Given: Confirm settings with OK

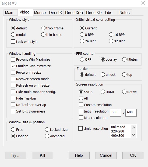Looking at the screenshot, I should point(133,155).
